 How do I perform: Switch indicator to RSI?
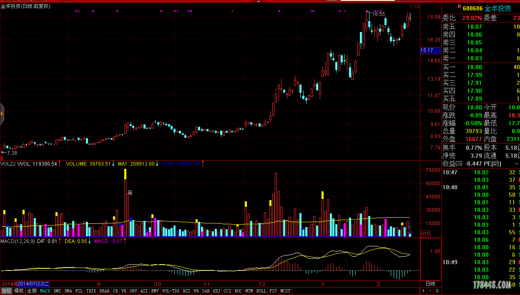(186, 291)
